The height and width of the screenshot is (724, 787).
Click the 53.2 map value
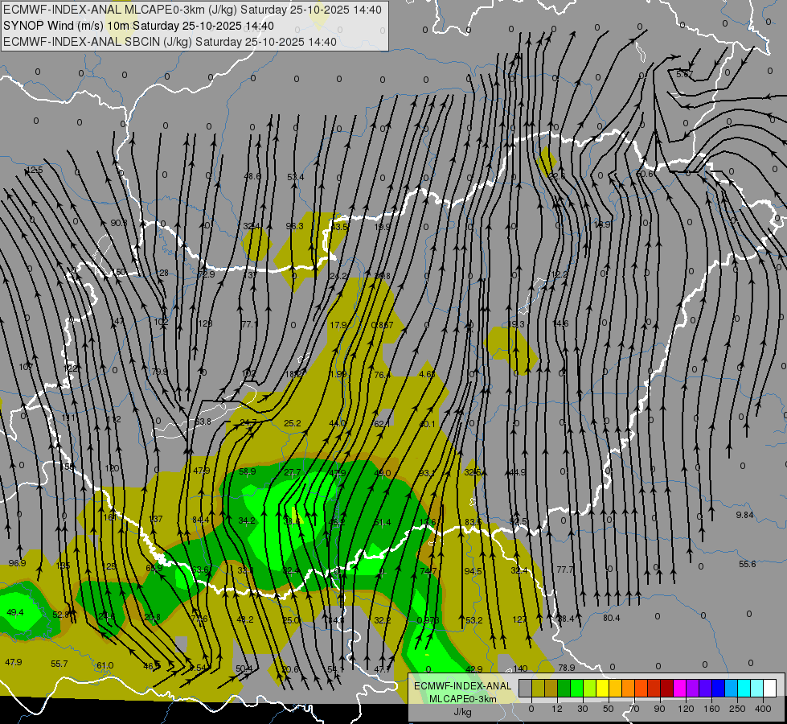pos(473,620)
